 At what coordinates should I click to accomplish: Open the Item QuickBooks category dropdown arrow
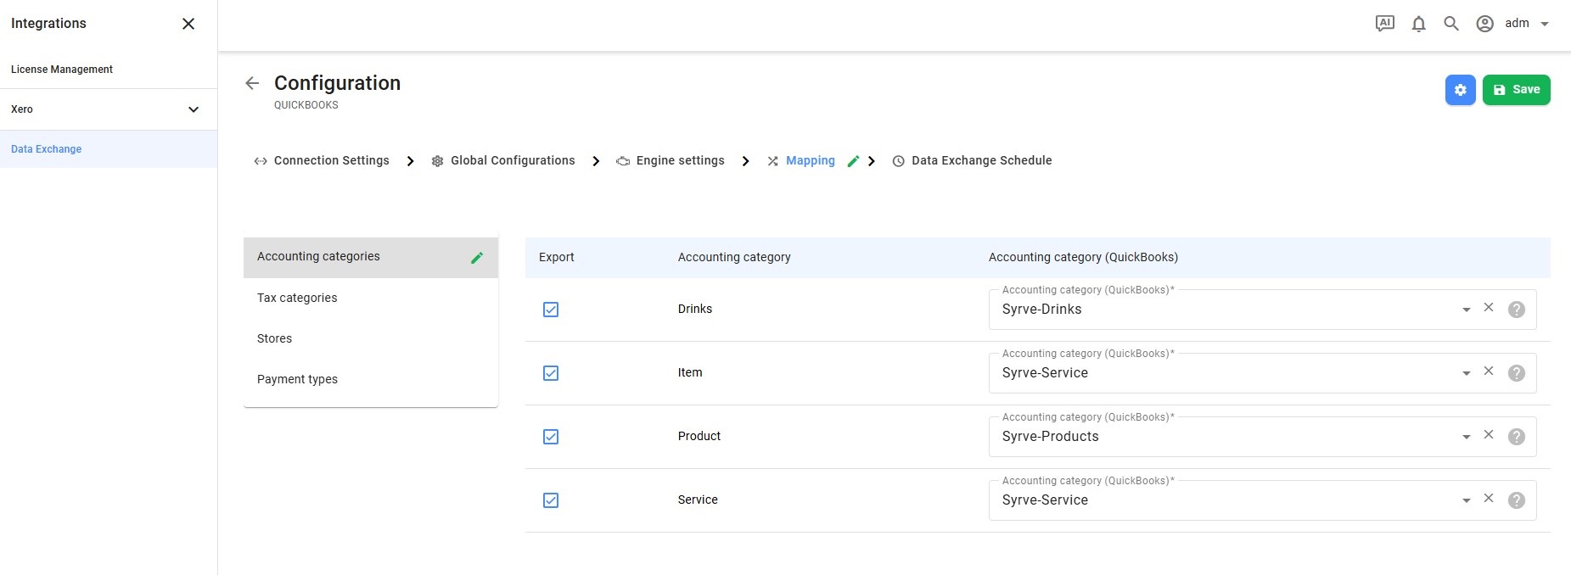pyautogui.click(x=1466, y=373)
